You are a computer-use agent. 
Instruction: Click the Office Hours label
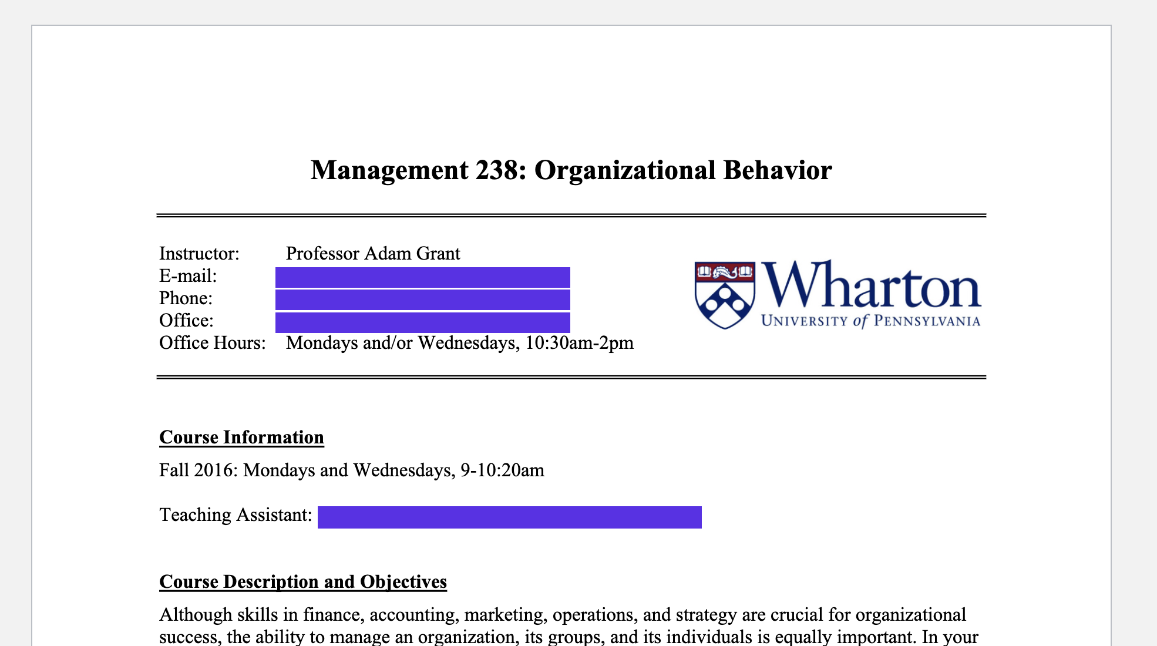tap(212, 342)
